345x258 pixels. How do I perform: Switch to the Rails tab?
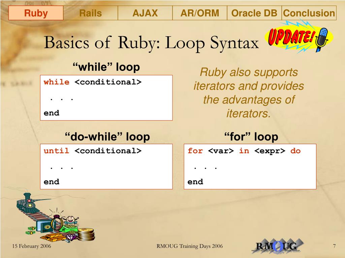pos(90,13)
